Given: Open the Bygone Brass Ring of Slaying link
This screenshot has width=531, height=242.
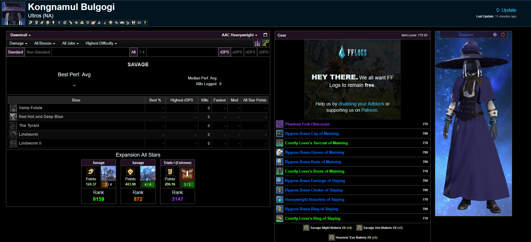Looking at the screenshot, I should point(311,209).
